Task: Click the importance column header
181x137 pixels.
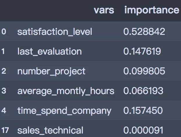Action: (x=152, y=10)
